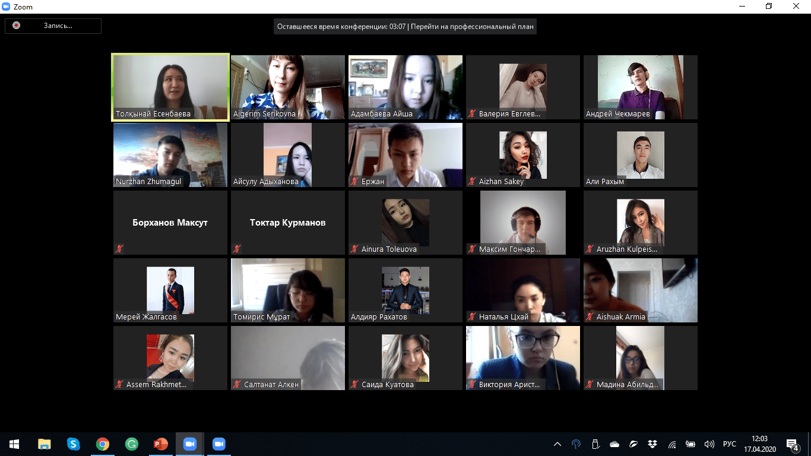Open the volume speaker tray icon
Screen dimensions: 811x456
pyautogui.click(x=709, y=444)
